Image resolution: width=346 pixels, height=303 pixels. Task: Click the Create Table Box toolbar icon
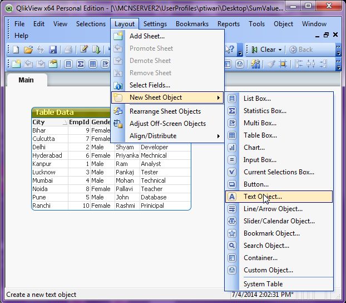click(93, 64)
